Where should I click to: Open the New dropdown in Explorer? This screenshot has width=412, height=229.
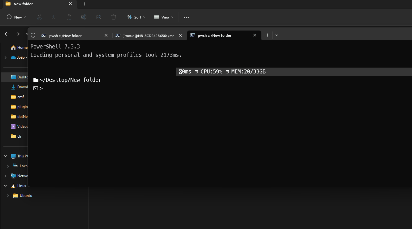point(16,17)
